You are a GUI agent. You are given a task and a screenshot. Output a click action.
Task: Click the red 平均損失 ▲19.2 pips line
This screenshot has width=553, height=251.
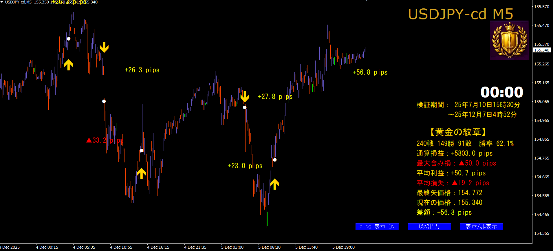pos(453,183)
